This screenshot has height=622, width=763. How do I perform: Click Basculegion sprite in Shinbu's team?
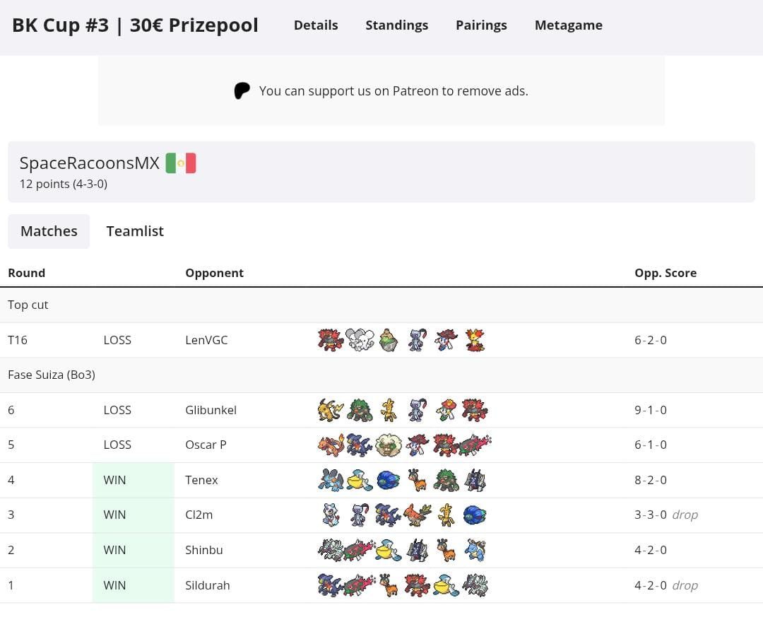coord(360,550)
